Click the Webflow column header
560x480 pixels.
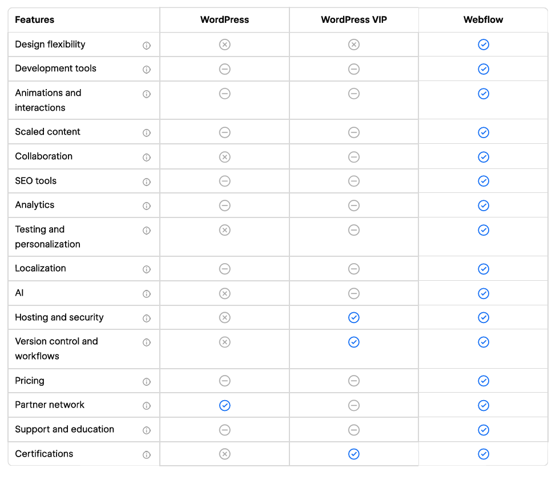click(484, 20)
